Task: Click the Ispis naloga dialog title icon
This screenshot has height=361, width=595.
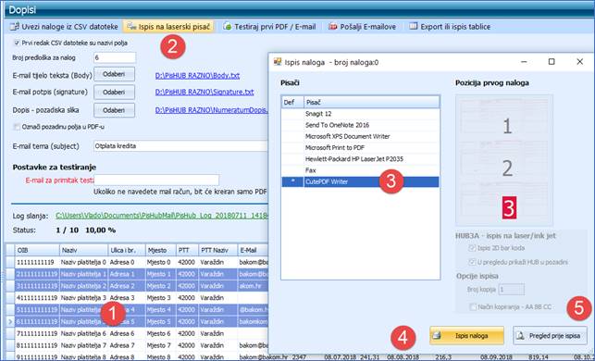Action: click(278, 62)
